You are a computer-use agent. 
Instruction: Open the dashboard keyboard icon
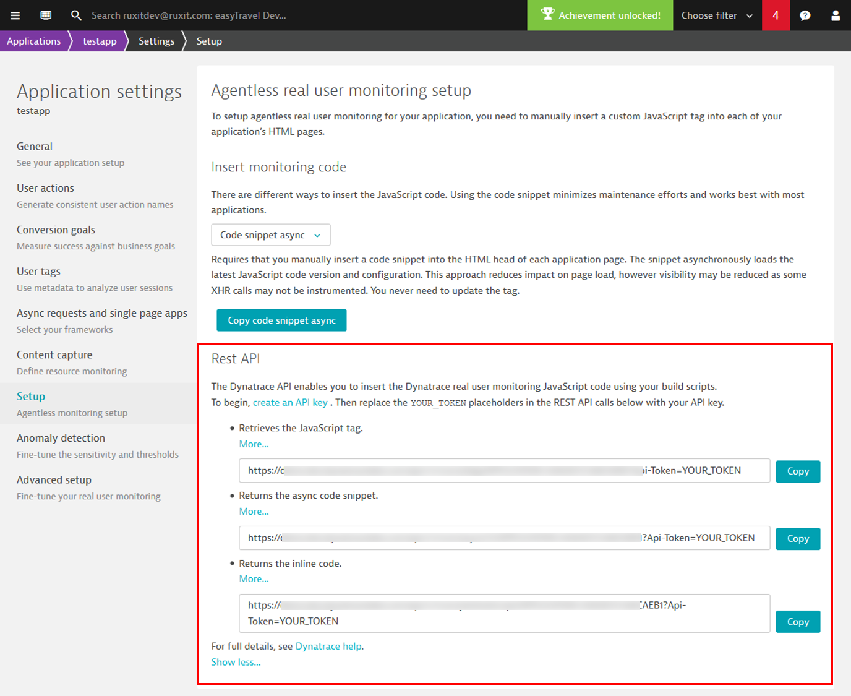[x=46, y=15]
